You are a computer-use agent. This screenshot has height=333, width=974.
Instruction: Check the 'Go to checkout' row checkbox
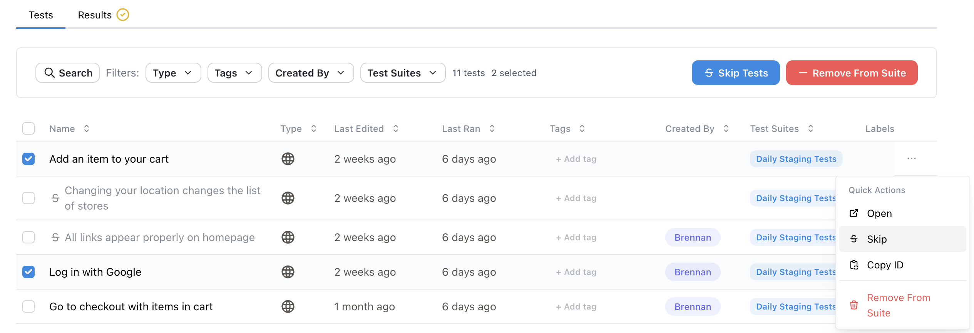pyautogui.click(x=28, y=306)
